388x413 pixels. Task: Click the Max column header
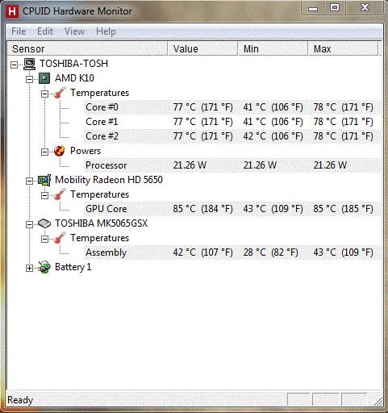[343, 48]
